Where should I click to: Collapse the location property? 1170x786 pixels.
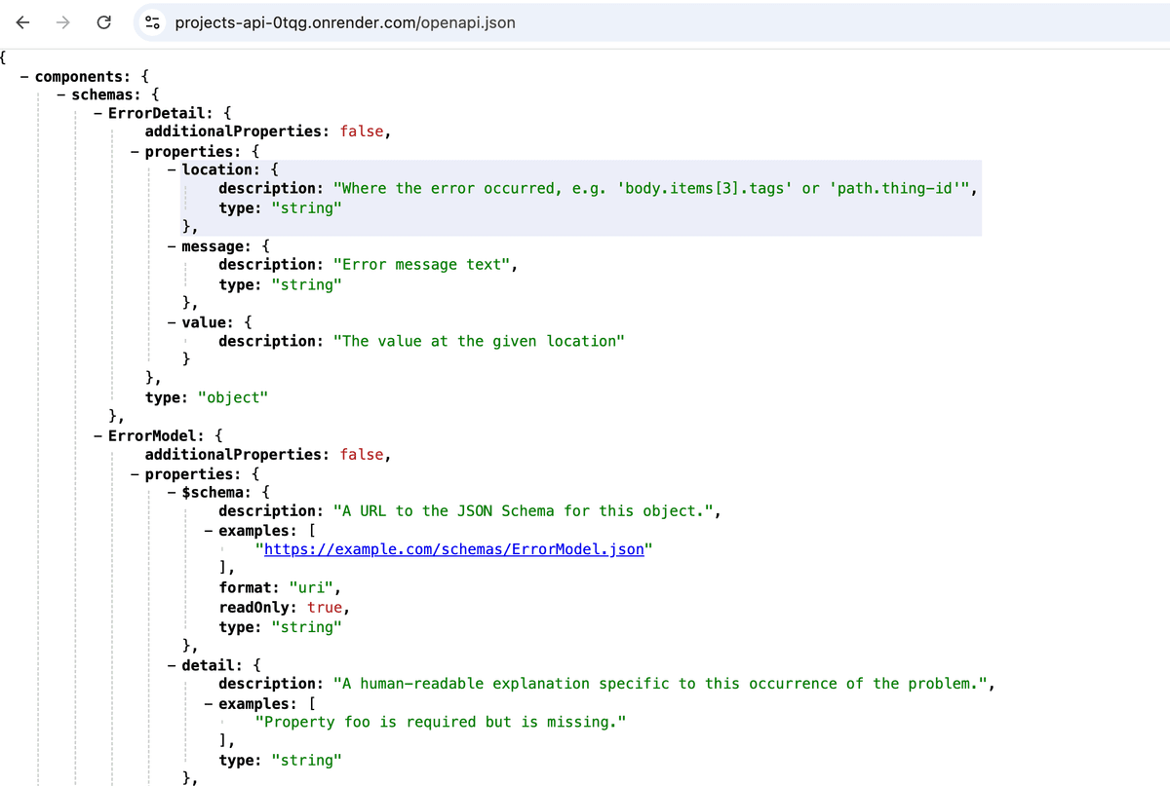coord(170,168)
